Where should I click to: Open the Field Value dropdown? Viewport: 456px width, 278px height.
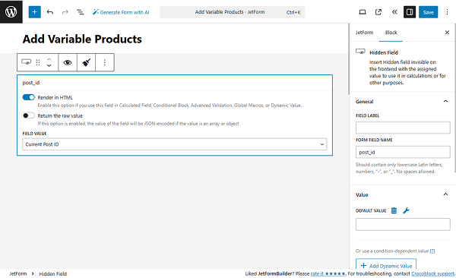click(x=175, y=144)
